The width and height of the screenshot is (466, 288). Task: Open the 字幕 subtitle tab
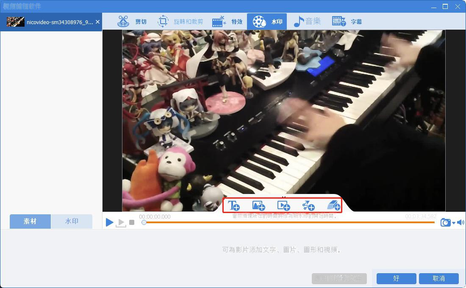click(347, 22)
